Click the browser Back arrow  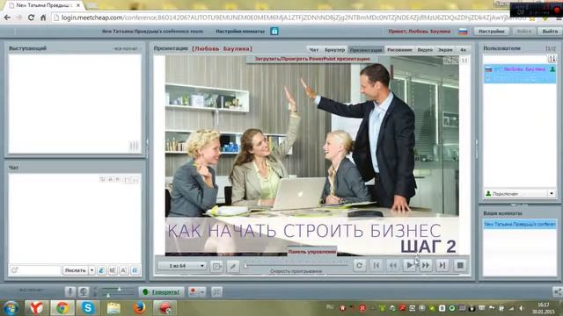[7, 18]
